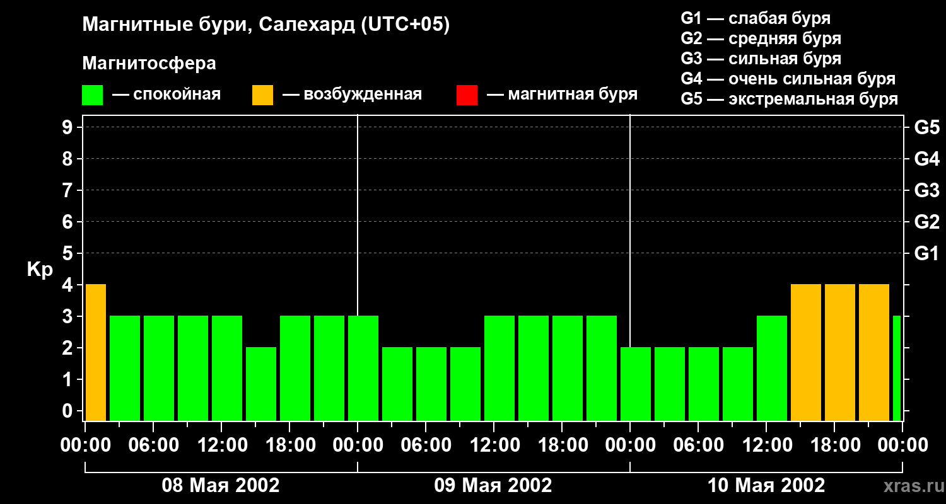Click the orange 'возбужденная' legend square
946x504 pixels.
tap(262, 95)
